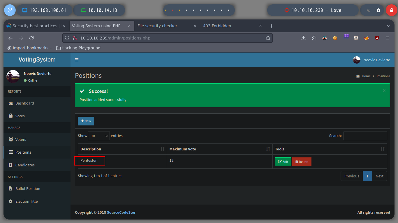Reload the current page
Image resolution: width=398 pixels, height=223 pixels.
(31, 38)
